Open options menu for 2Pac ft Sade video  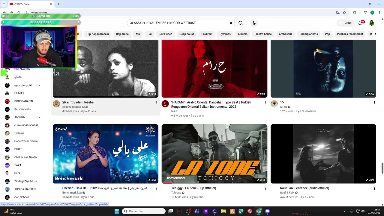tap(157, 103)
